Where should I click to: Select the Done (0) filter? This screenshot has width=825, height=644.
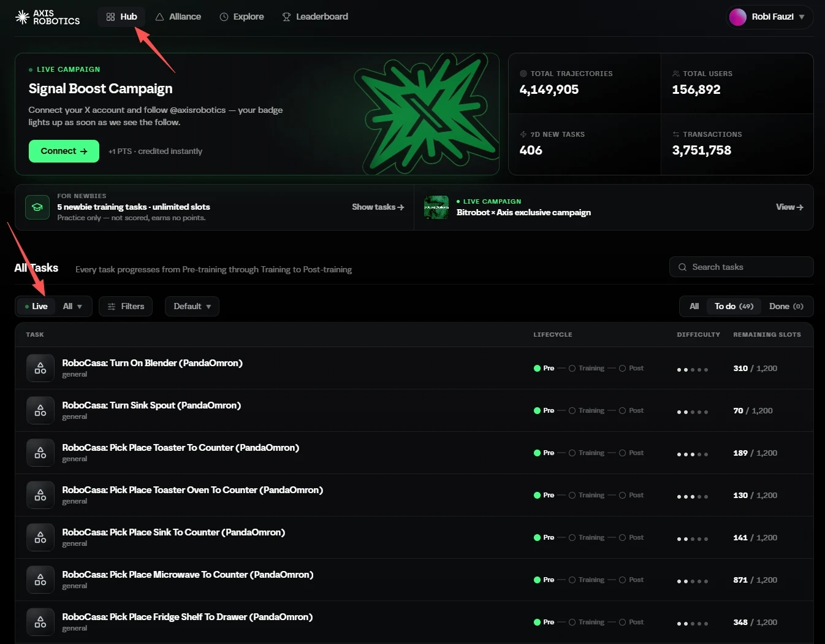coord(786,307)
